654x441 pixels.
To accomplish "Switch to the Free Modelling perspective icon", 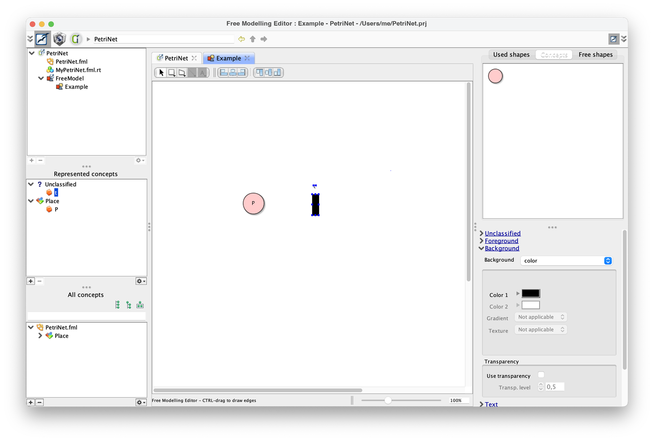I will coord(43,39).
